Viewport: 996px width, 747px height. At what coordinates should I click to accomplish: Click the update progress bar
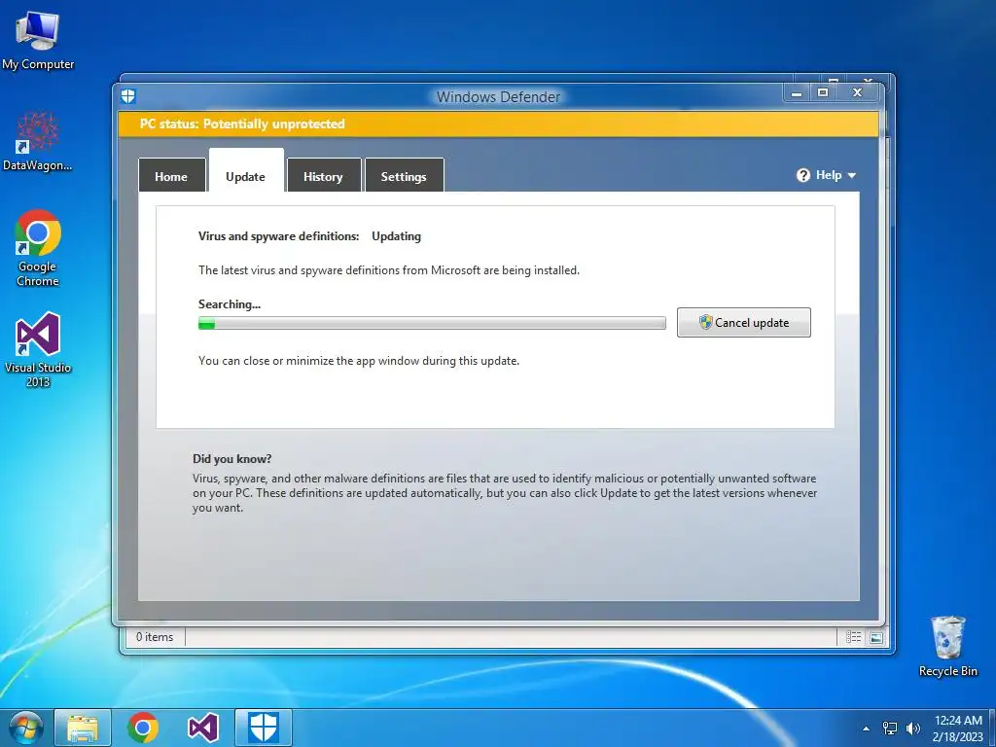point(432,323)
